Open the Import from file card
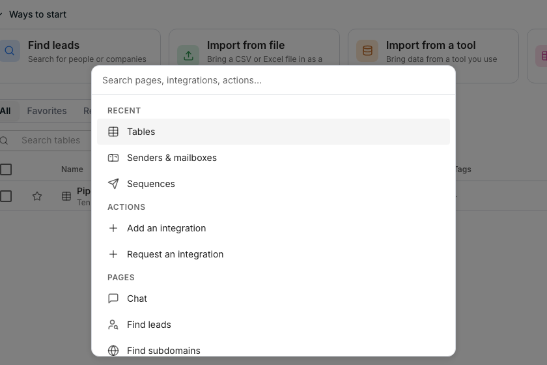Screen dimensions: 547x365 [x=254, y=47]
